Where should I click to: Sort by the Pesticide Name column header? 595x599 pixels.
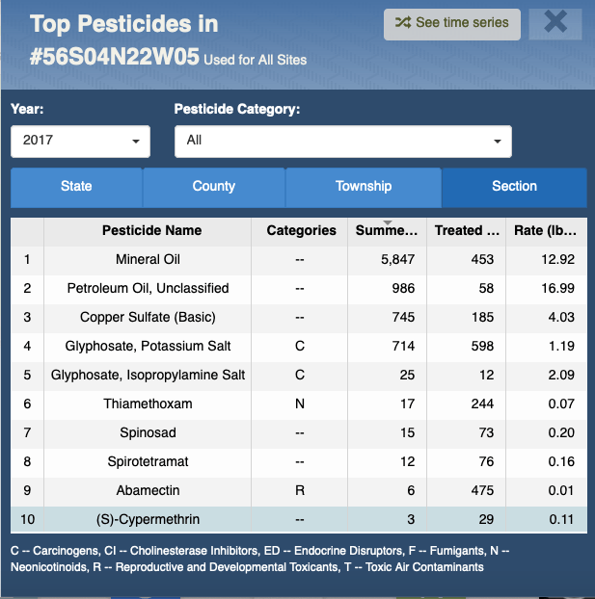(x=148, y=231)
